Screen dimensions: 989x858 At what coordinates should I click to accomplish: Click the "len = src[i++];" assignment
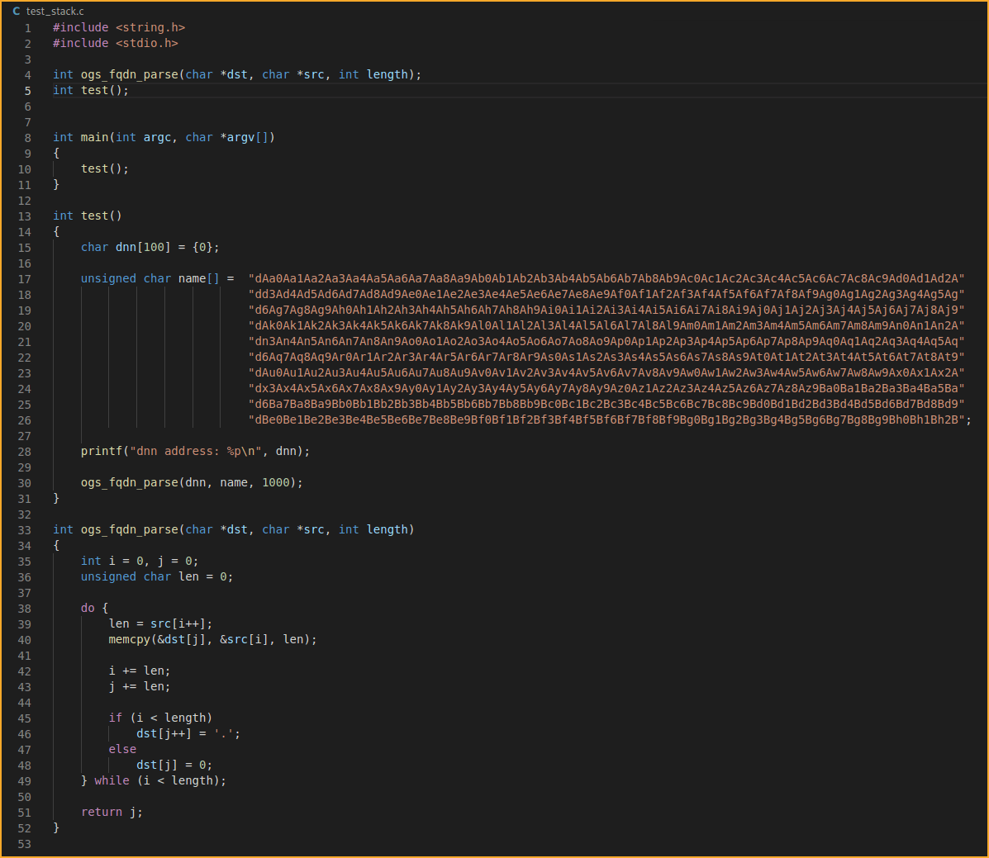[160, 624]
